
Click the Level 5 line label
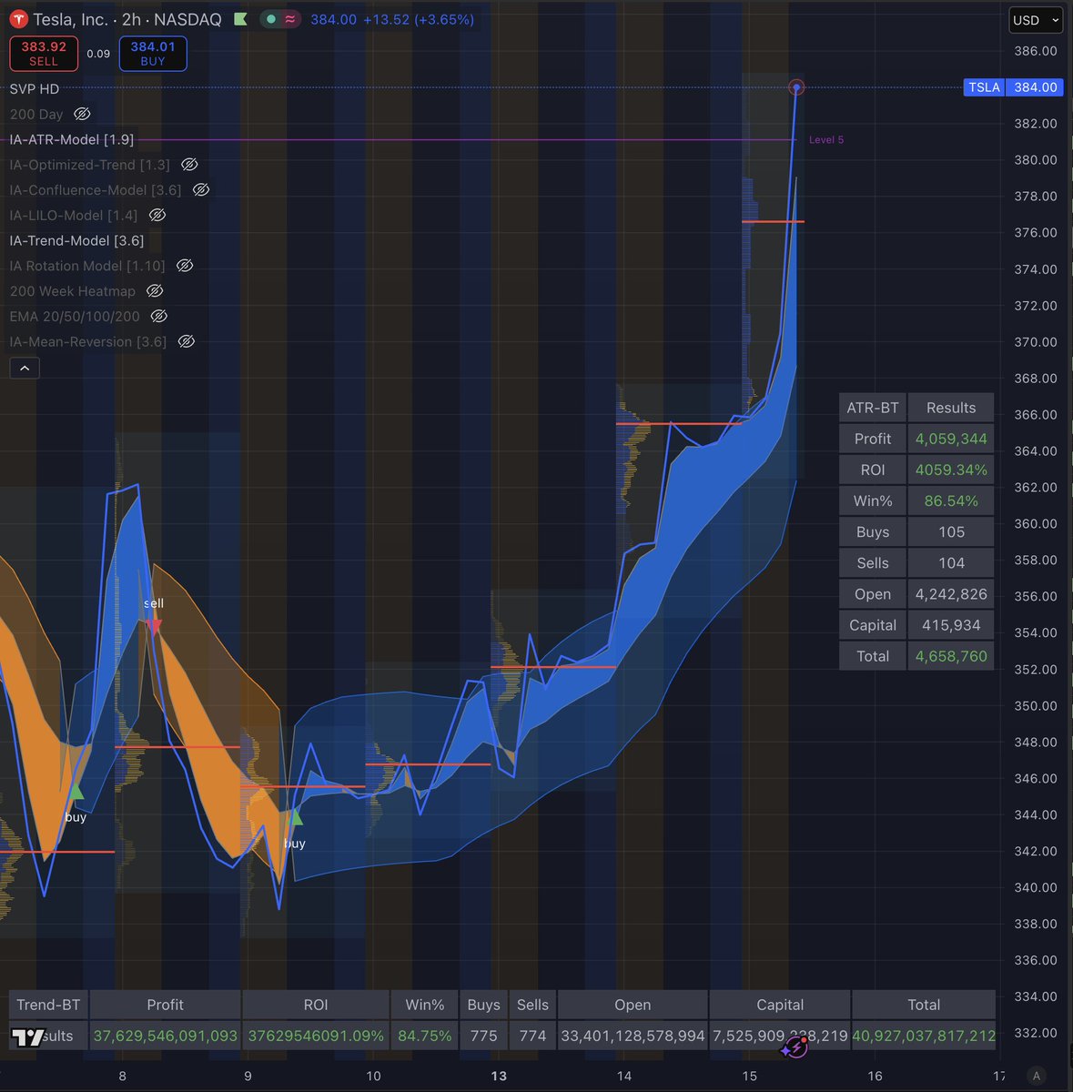pyautogui.click(x=826, y=139)
